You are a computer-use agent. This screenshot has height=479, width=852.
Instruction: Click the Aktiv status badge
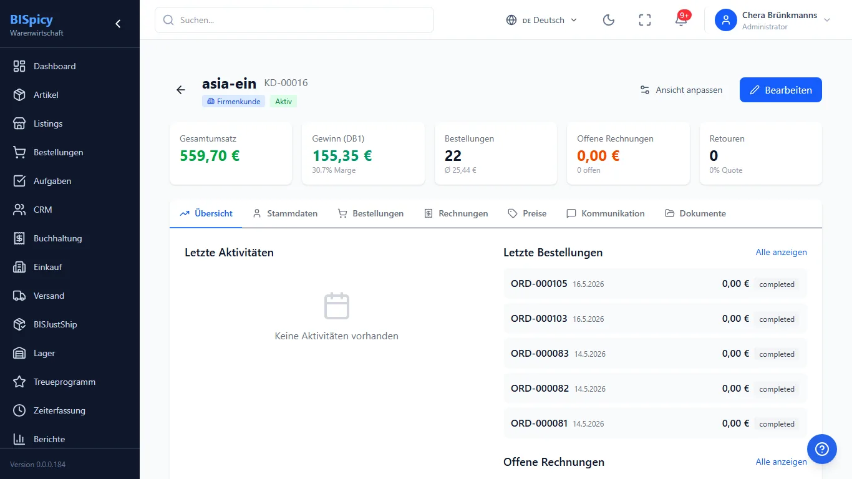point(283,102)
